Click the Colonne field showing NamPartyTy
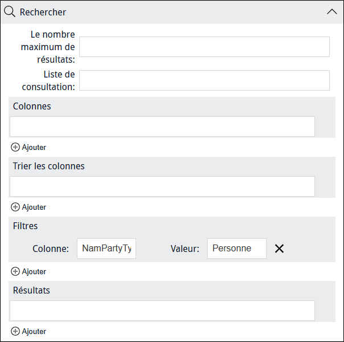 tap(107, 249)
